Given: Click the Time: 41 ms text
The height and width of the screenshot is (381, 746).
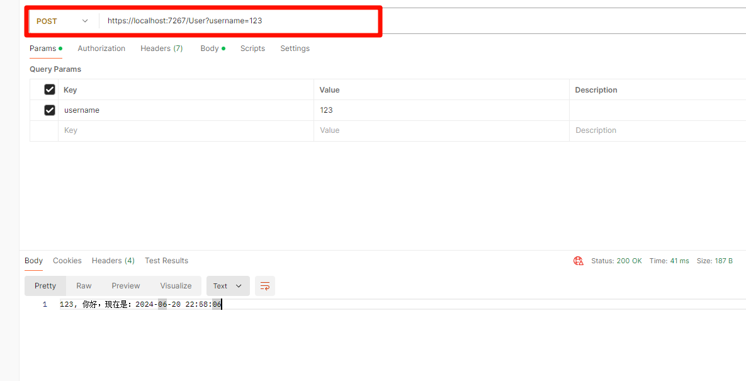Looking at the screenshot, I should coord(669,261).
